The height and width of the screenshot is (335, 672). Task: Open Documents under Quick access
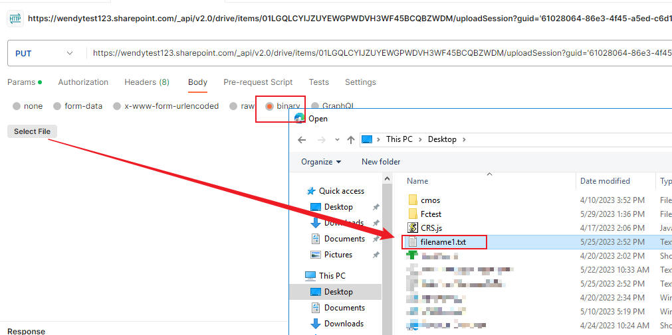tap(344, 239)
